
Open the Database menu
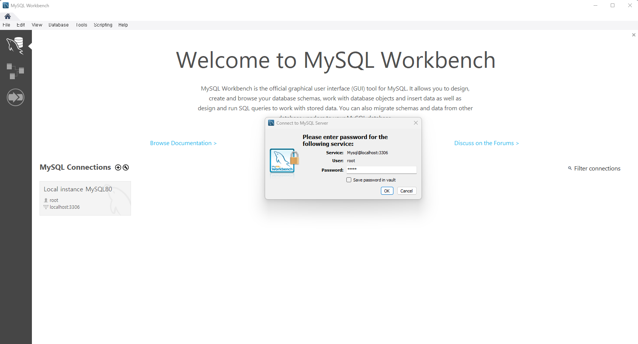pos(58,25)
